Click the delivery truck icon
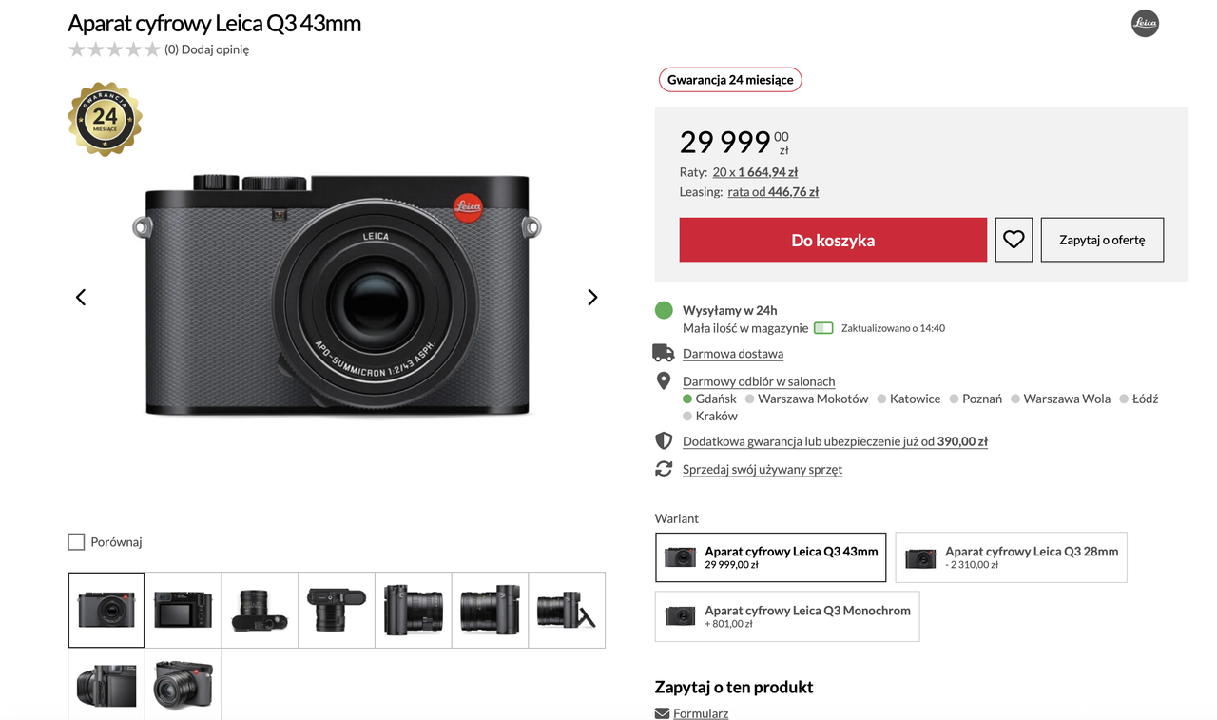Screen dimensions: 1217x720 pos(664,353)
